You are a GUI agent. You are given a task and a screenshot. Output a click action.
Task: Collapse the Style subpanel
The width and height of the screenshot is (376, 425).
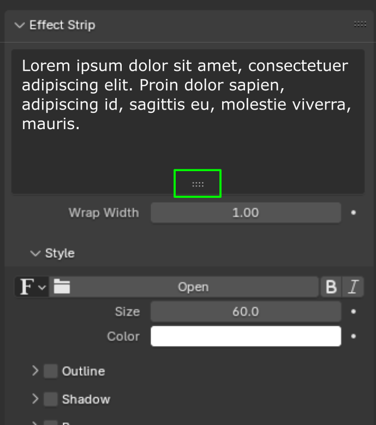pos(35,253)
